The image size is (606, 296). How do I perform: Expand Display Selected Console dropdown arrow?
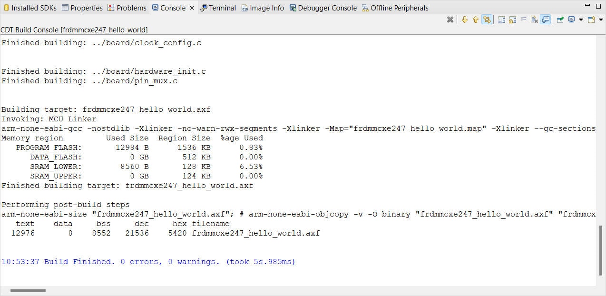tap(581, 20)
